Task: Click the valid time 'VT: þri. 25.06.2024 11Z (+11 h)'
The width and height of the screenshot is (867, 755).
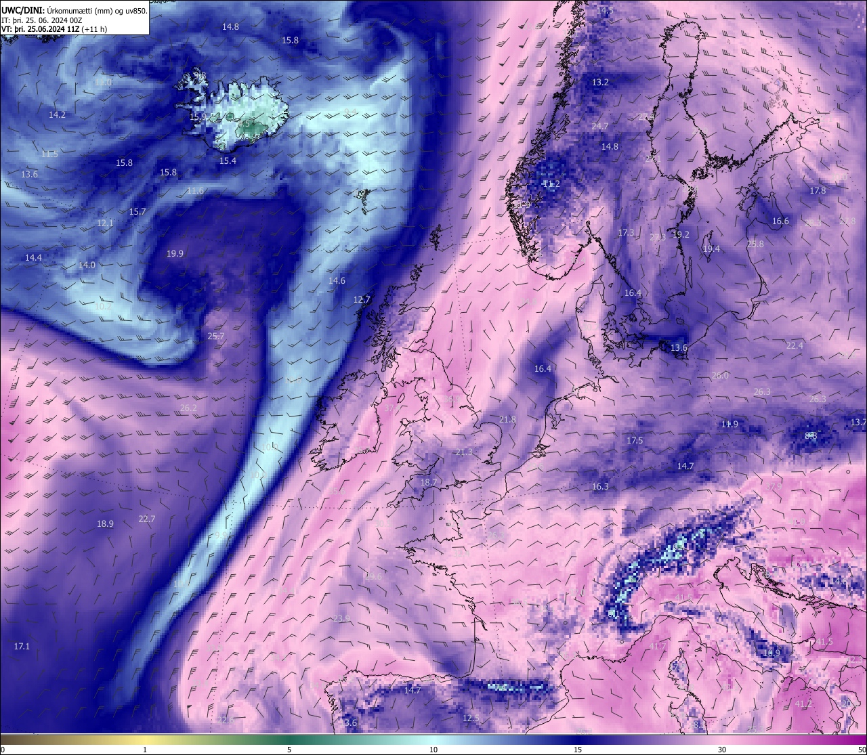Action: click(x=54, y=29)
